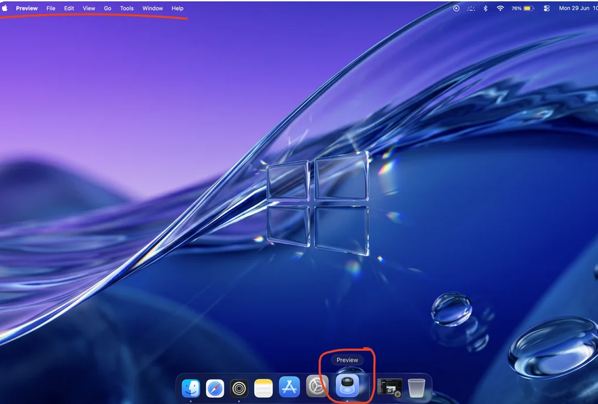The width and height of the screenshot is (598, 404).
Task: Click the 76% battery indicator
Action: pos(523,8)
